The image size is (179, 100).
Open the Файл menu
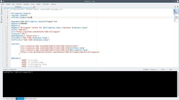(x=3, y=4)
